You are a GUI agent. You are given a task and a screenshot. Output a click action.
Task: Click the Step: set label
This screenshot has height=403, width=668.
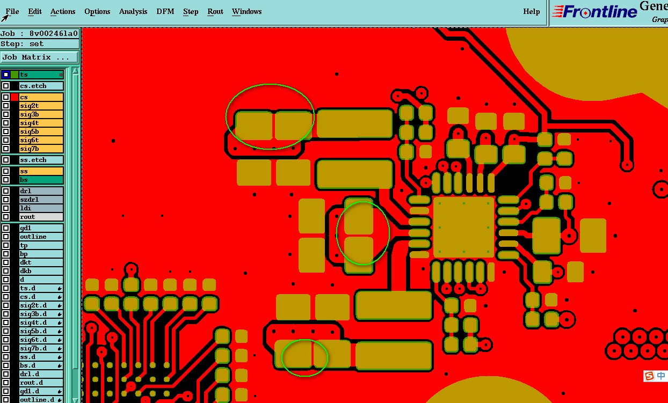point(40,44)
